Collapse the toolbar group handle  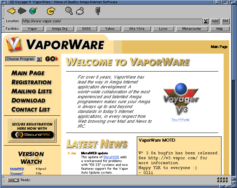coord(3,11)
